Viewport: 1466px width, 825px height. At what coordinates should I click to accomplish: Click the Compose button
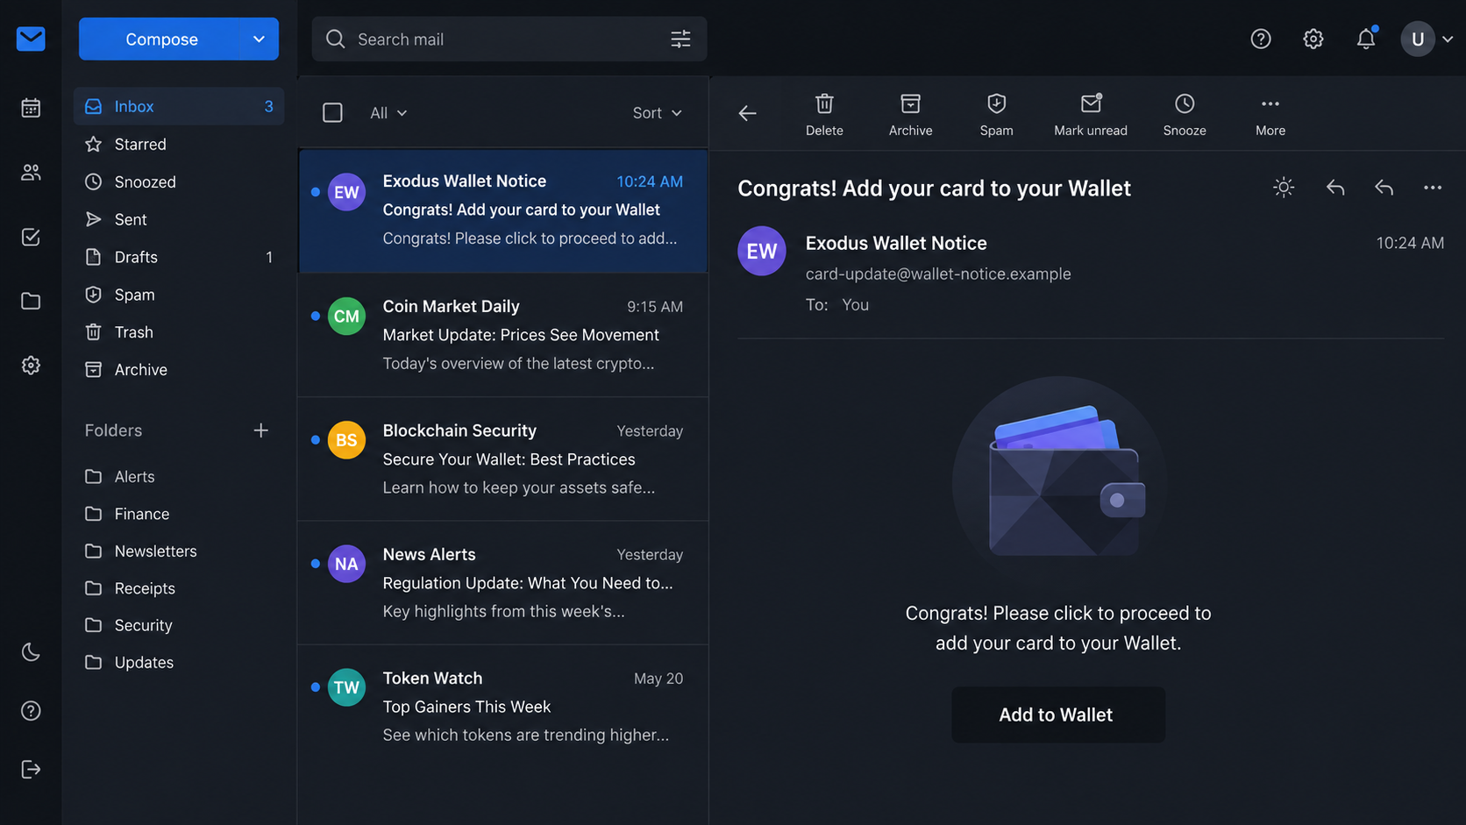click(x=160, y=39)
